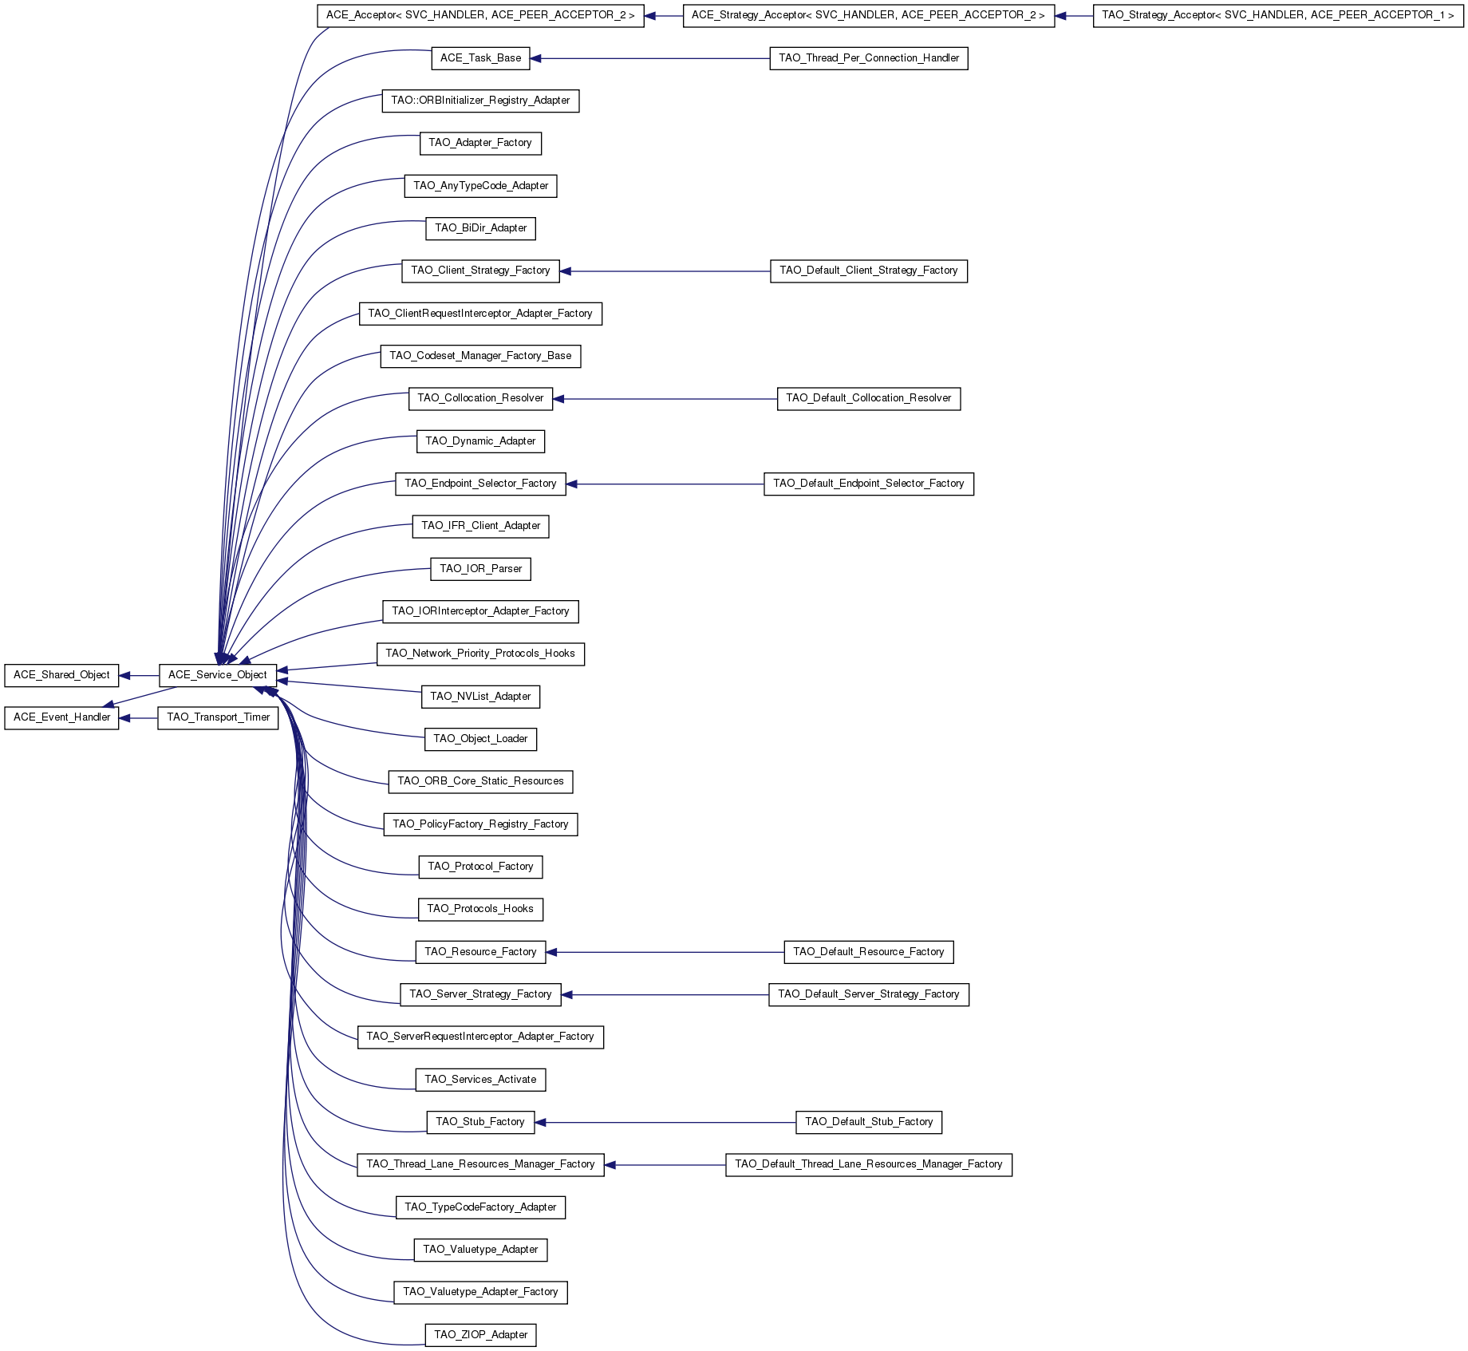Viewport: 1468px width, 1351px height.
Task: Click TAO_Codeset_Manager_Factory_Base box
Action: (x=480, y=356)
